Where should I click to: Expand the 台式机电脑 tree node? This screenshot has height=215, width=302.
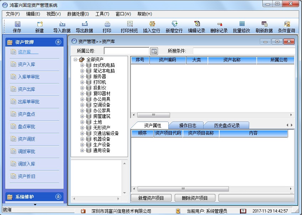pyautogui.click(x=82, y=66)
